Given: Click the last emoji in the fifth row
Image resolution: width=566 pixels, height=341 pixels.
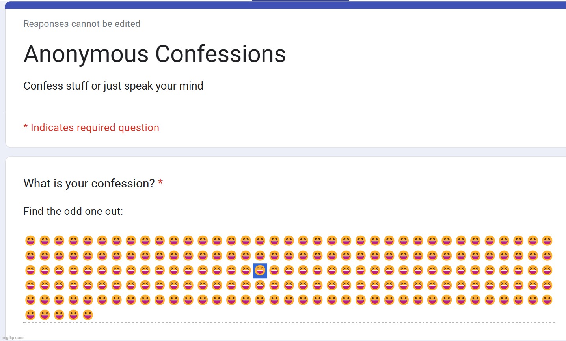Looking at the screenshot, I should 547,300.
